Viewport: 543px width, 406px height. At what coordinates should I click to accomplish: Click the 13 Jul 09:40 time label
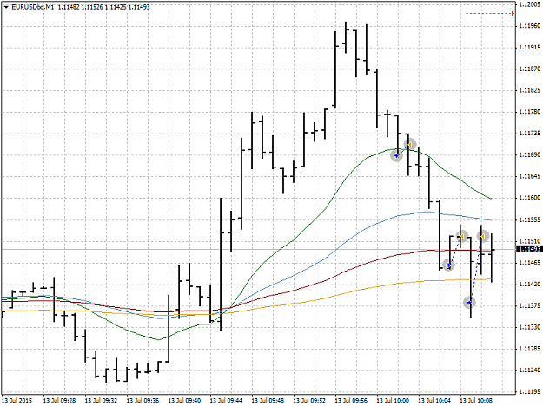[184, 401]
